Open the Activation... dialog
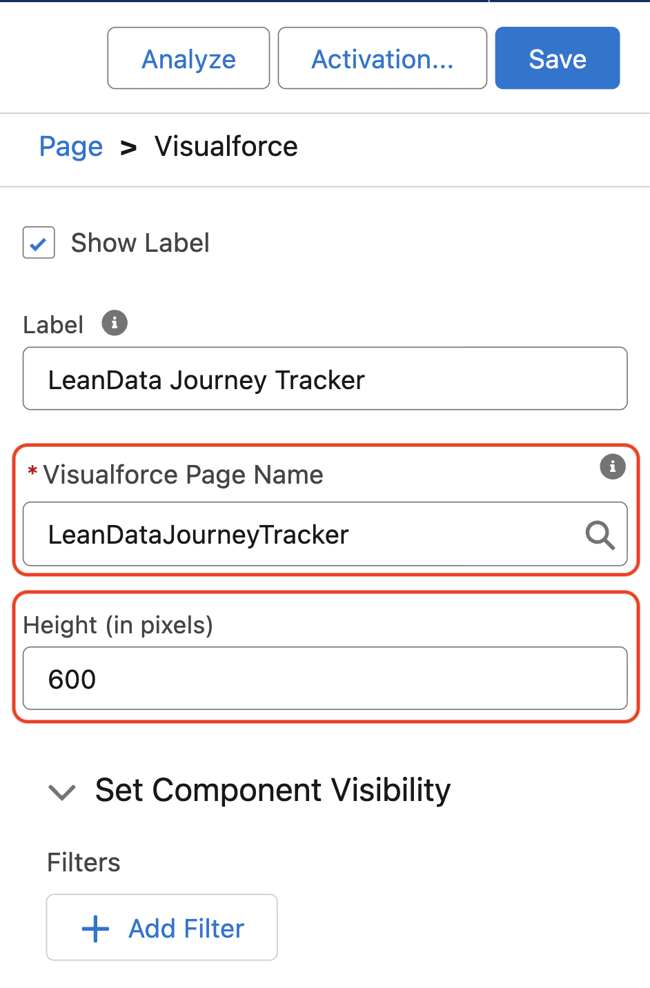 (x=382, y=59)
